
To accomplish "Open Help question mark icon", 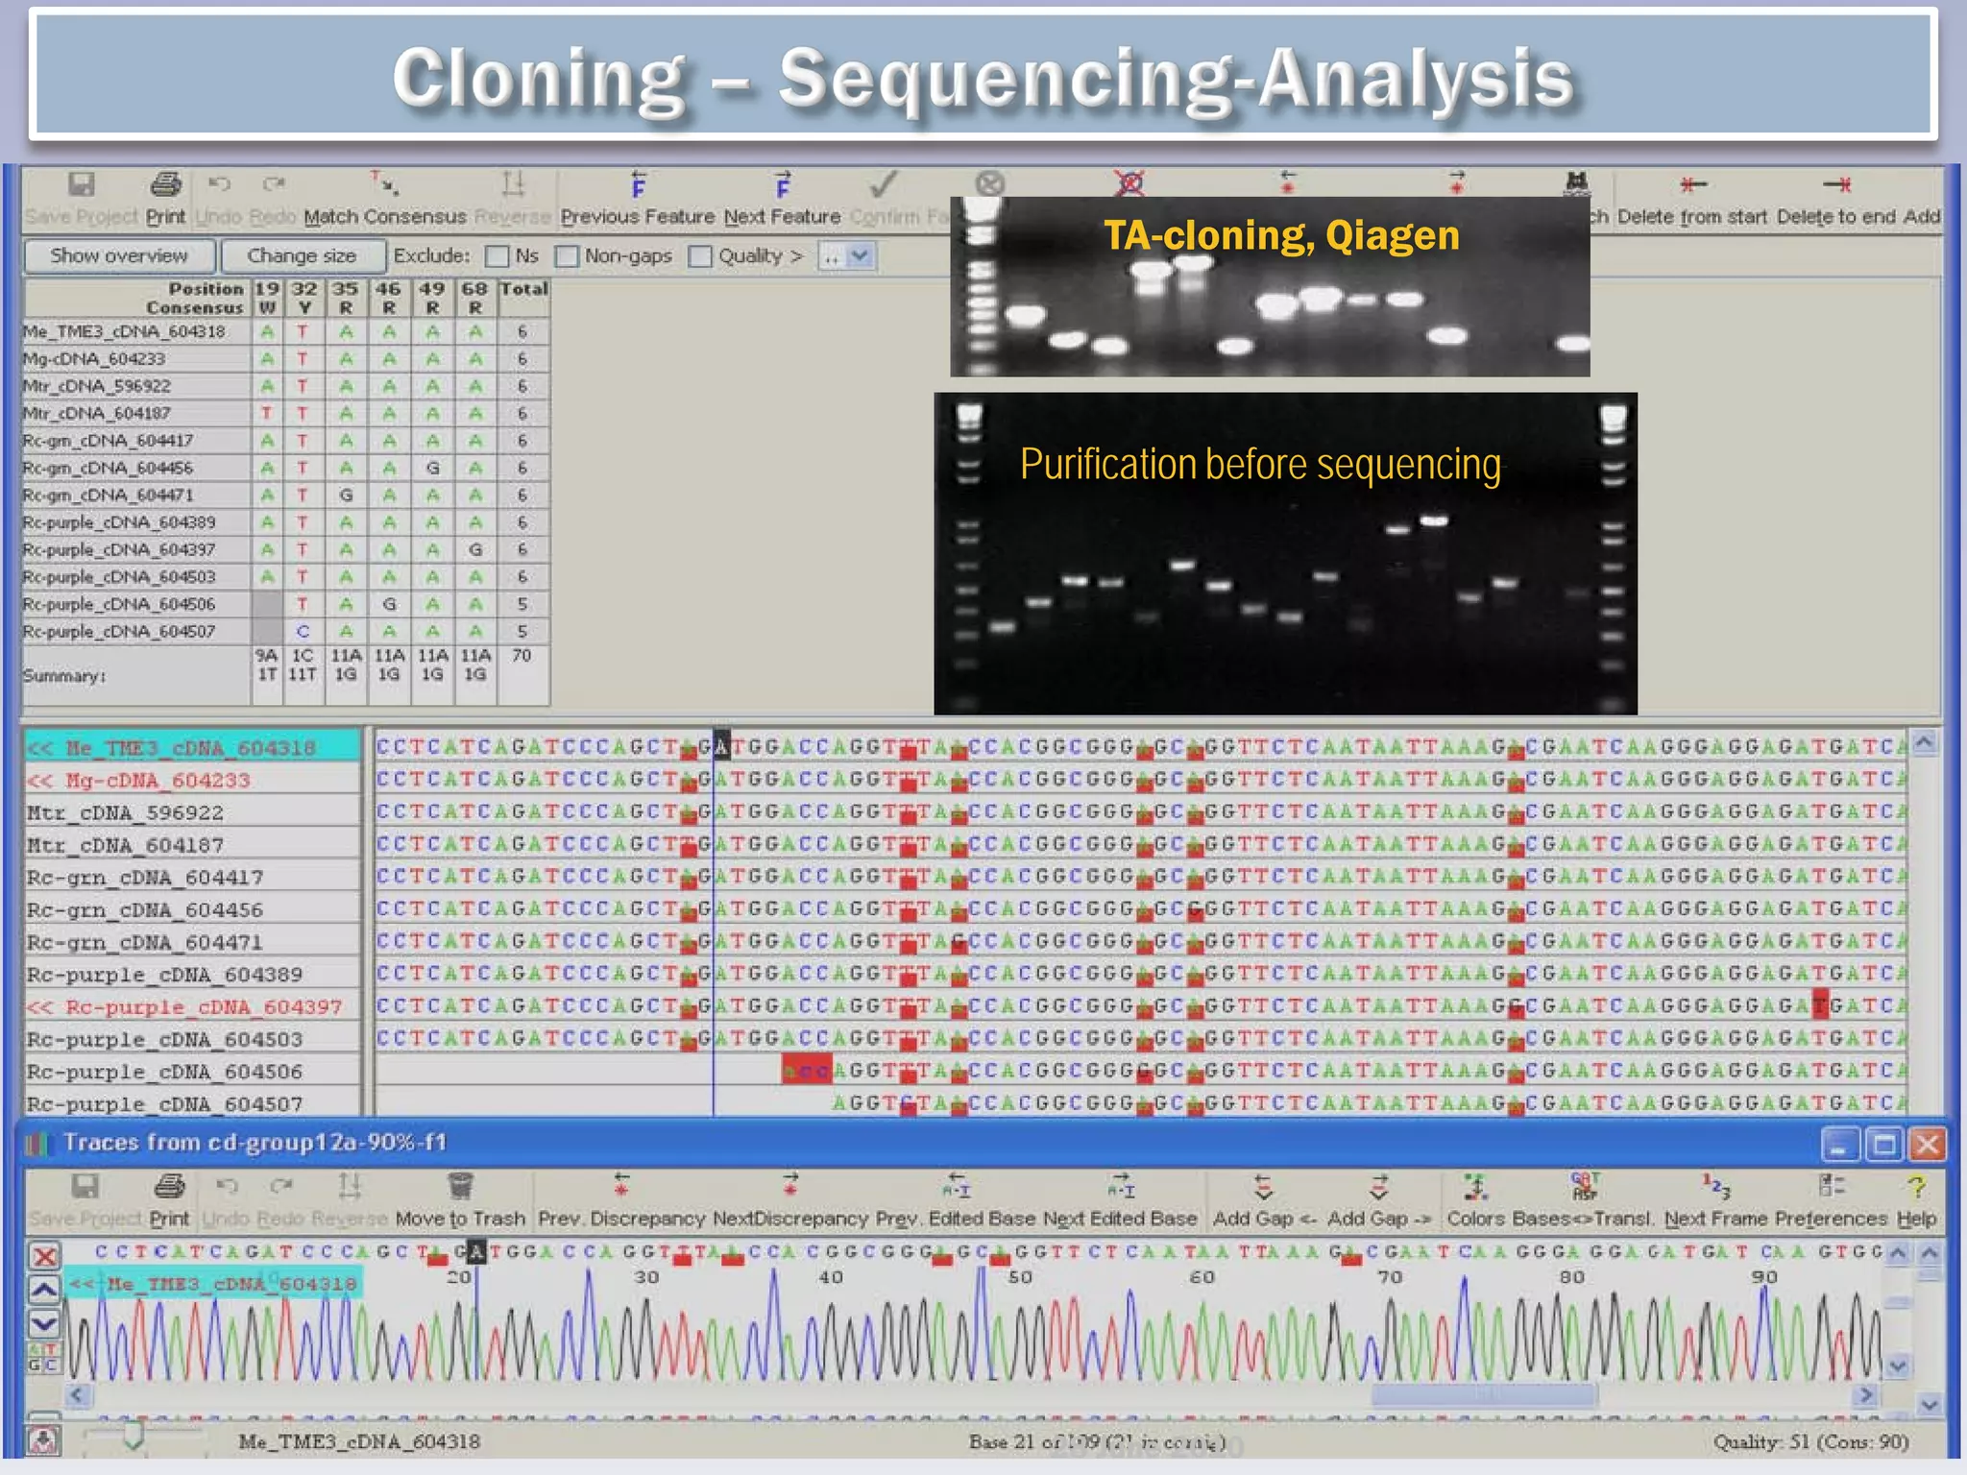I will (1916, 1187).
